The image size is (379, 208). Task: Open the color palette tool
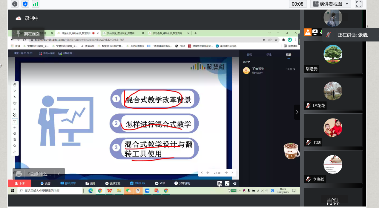15,103
